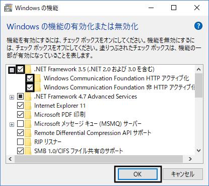The height and width of the screenshot is (186, 209).
Task: Click the folder icon beside SMB 1.0/CIFS ファイル共有
Action: [28, 151]
